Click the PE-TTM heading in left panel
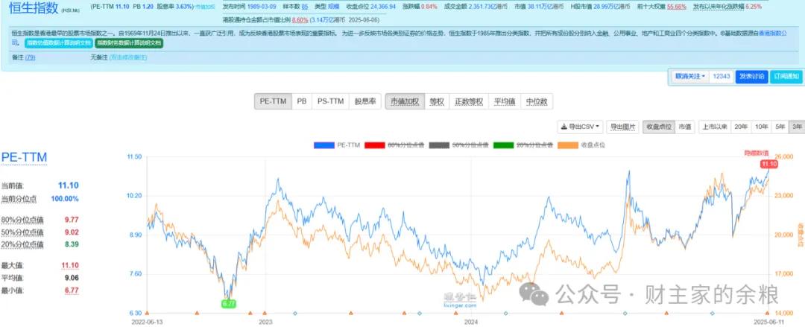Screen dimensions: 805x327 [24, 157]
